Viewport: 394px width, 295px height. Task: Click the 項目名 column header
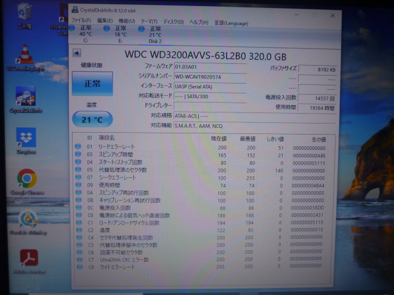point(107,138)
